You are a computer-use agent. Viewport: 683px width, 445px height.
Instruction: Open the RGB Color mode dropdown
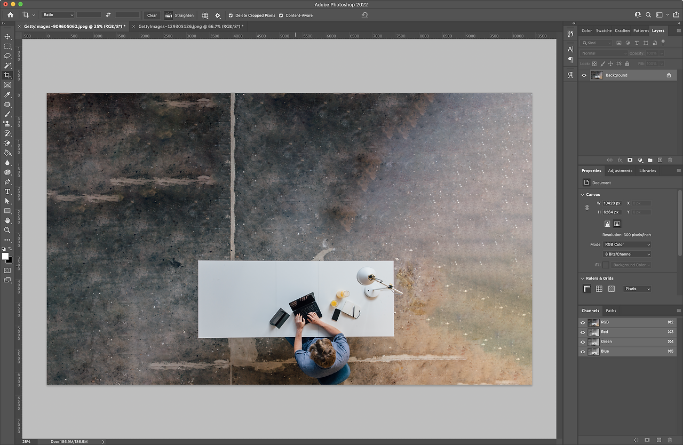(627, 244)
